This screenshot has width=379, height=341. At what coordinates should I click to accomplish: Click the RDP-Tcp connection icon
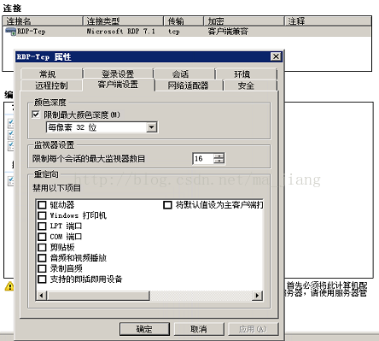tap(11, 32)
